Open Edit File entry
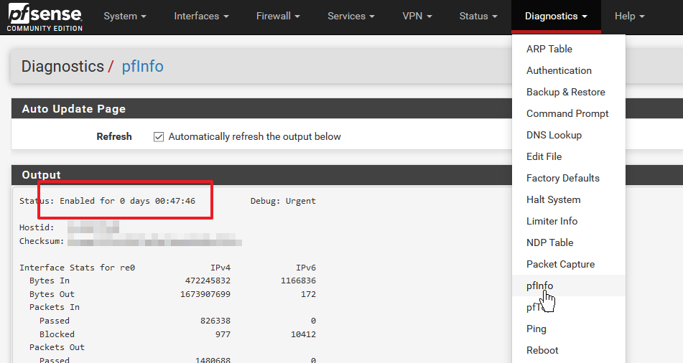 click(x=568, y=156)
